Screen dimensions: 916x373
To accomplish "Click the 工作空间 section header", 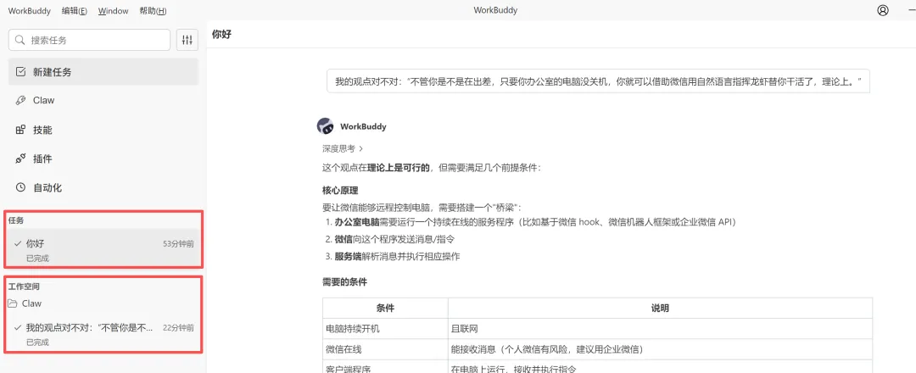I will coord(24,287).
